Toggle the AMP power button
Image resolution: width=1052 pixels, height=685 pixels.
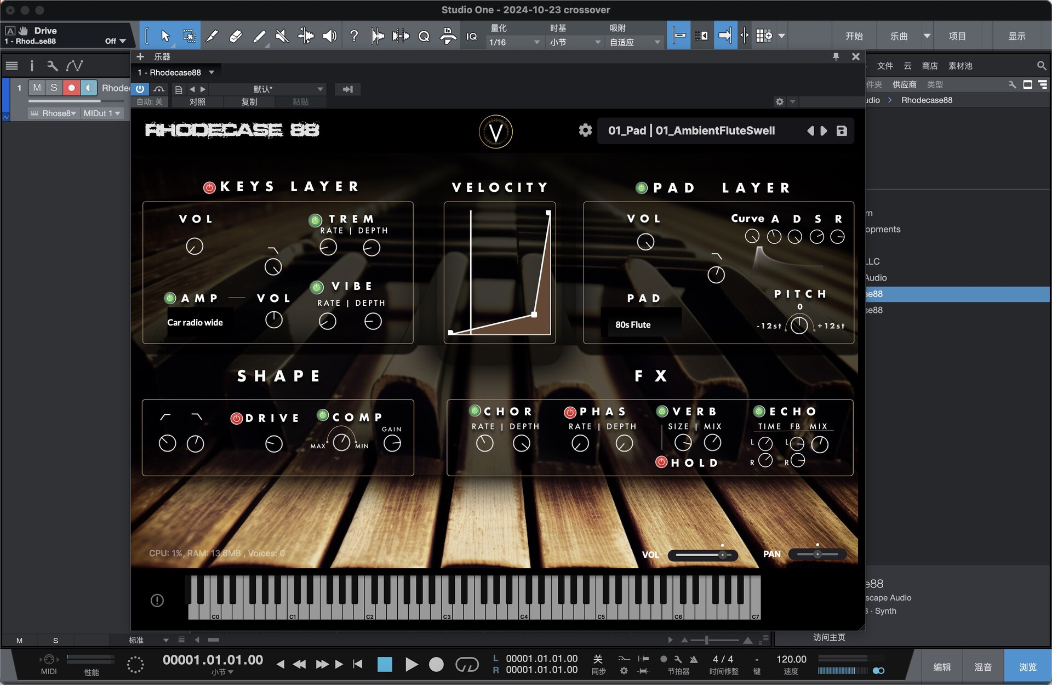pos(170,298)
